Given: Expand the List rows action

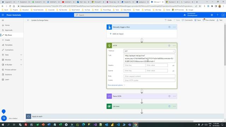Looking at the screenshot, I should (142, 106).
